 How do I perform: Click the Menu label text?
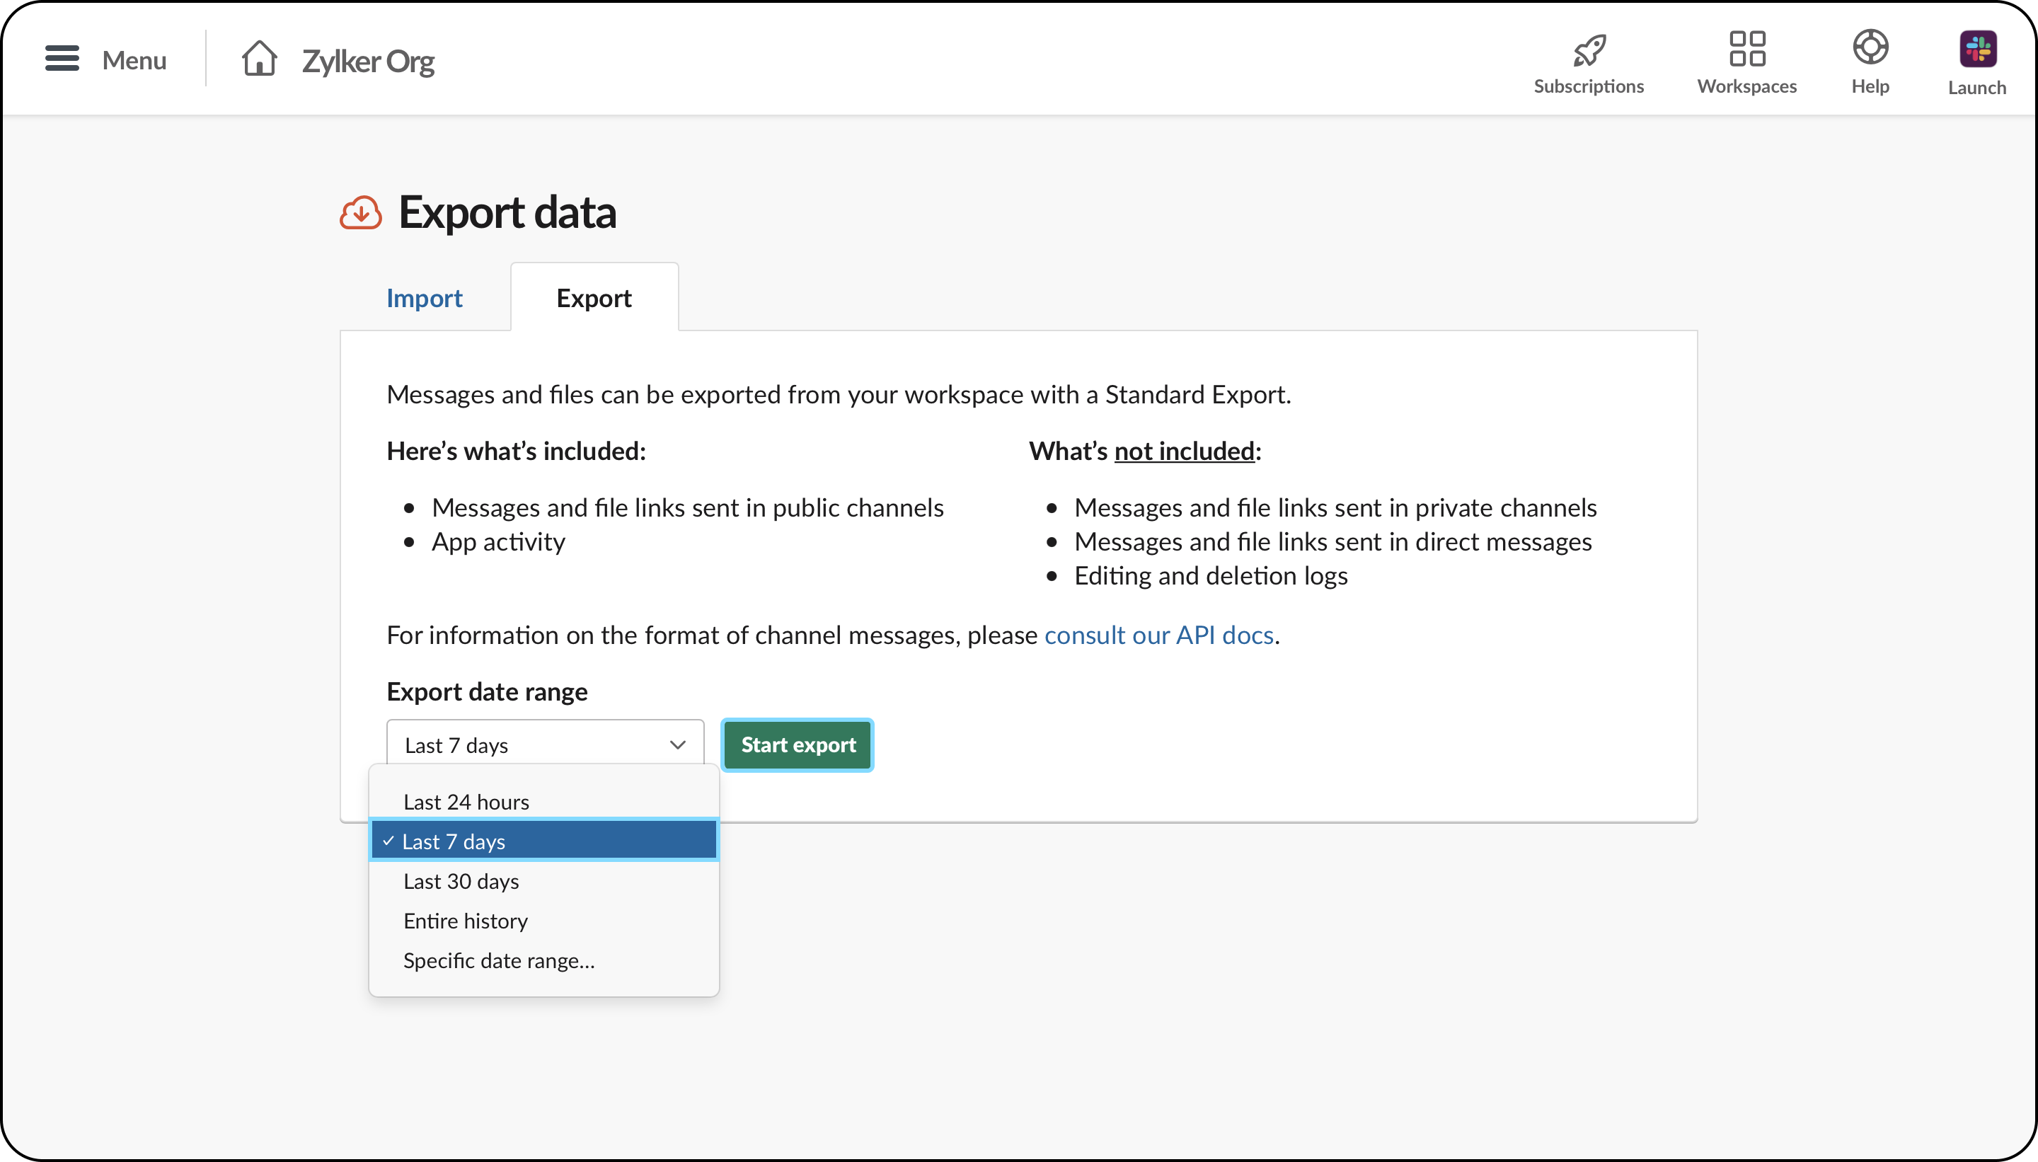tap(134, 60)
